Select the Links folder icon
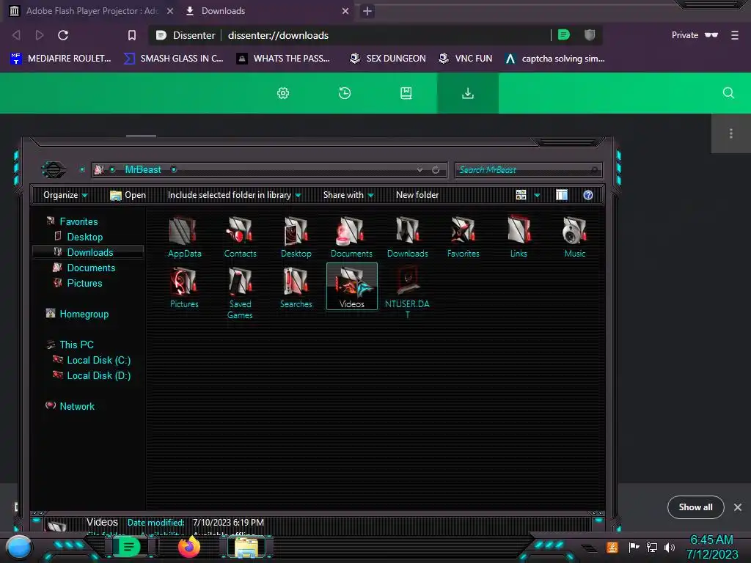This screenshot has height=563, width=751. point(519,237)
